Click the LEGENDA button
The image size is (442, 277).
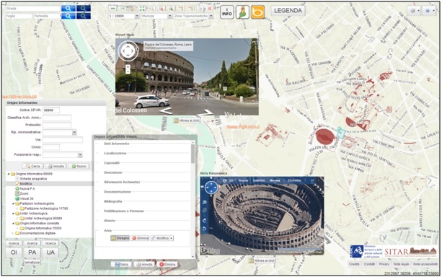click(x=288, y=11)
